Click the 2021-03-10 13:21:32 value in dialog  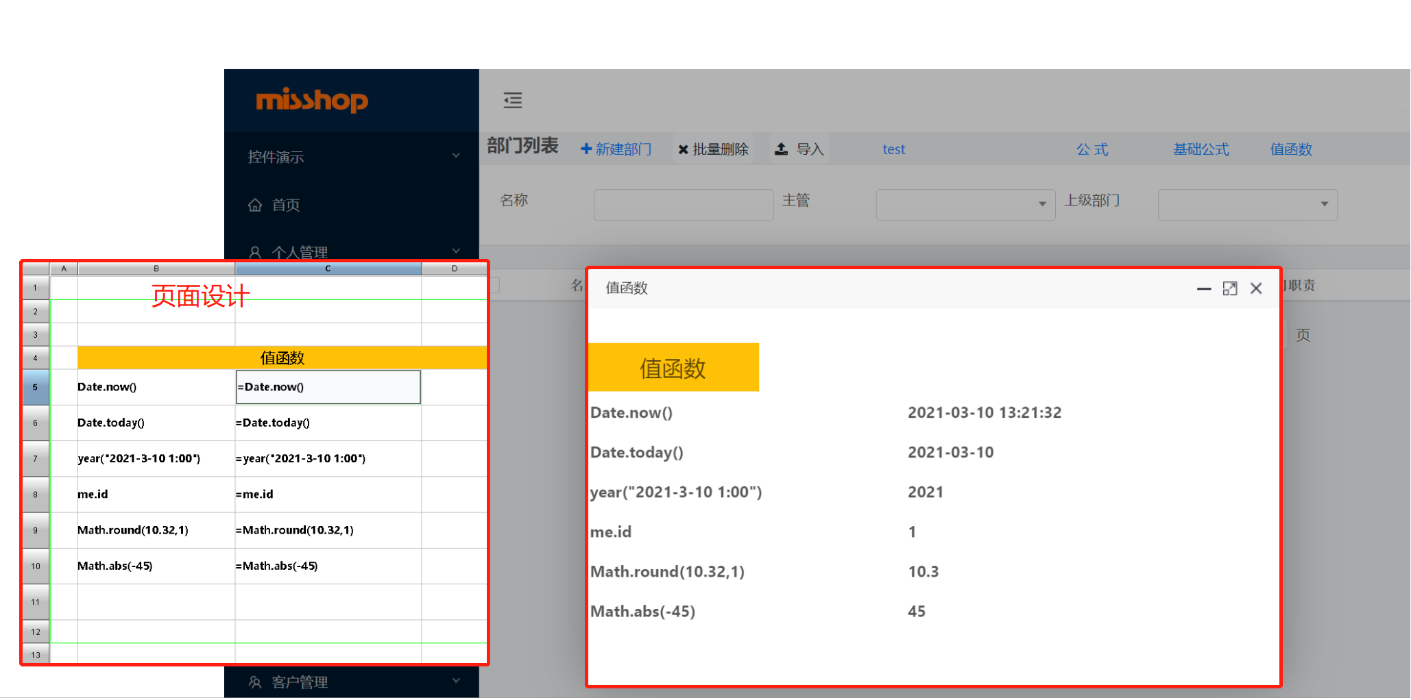coord(985,412)
